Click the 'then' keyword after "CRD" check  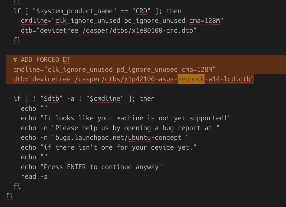[174, 11]
